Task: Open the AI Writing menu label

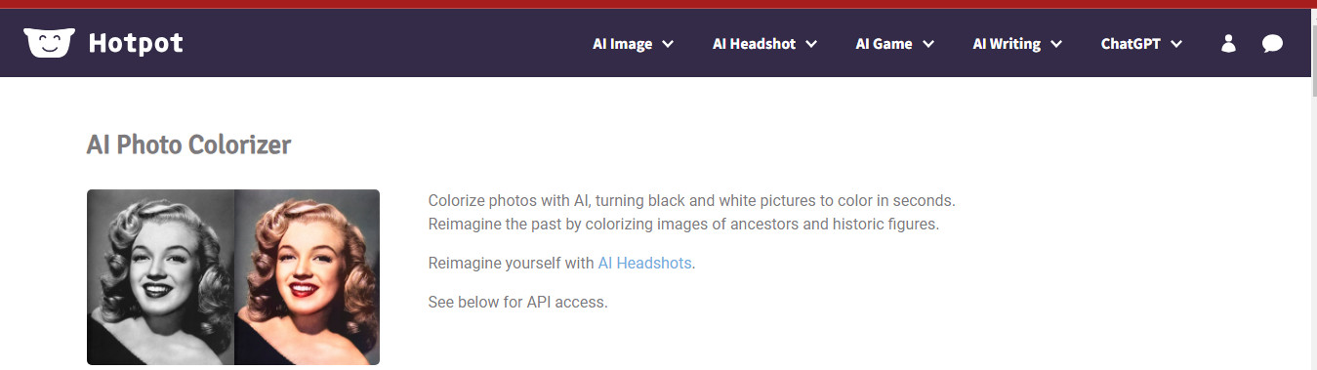Action: point(1007,44)
